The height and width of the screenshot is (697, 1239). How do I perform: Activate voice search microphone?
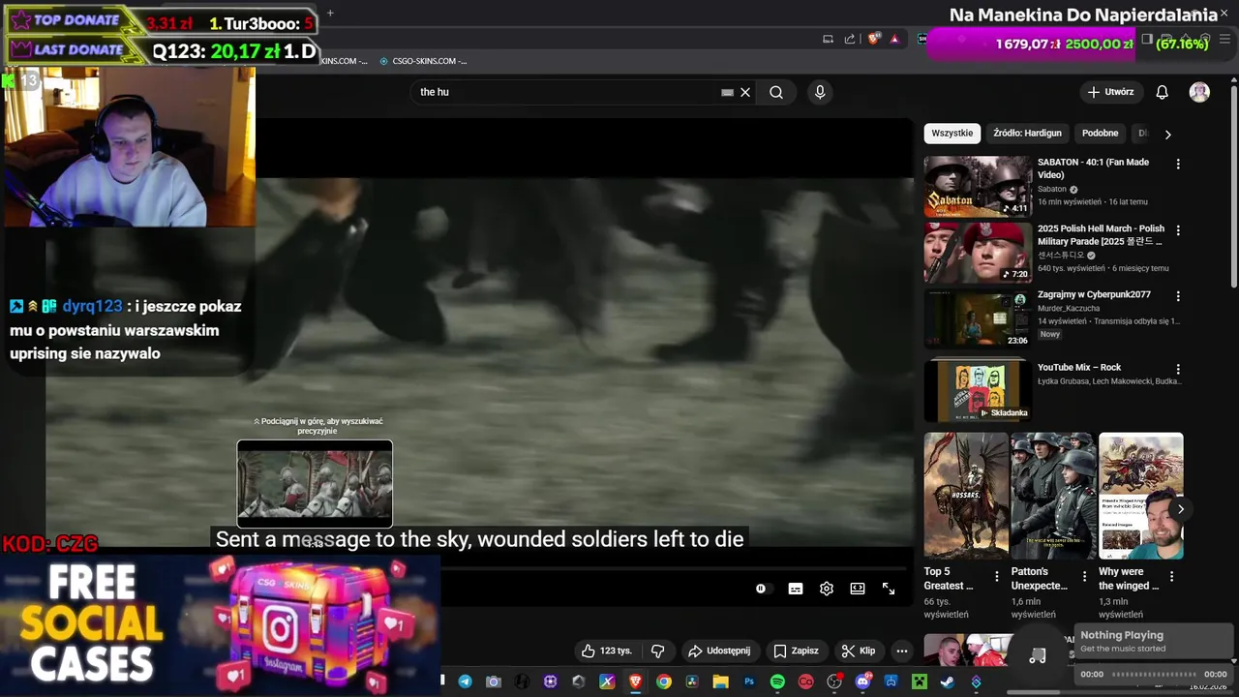point(820,92)
